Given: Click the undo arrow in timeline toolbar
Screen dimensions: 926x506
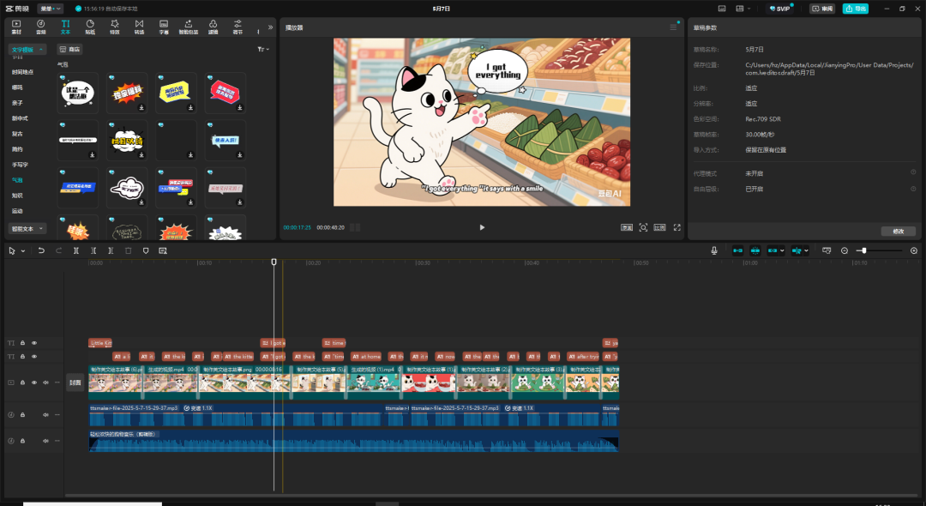Looking at the screenshot, I should pos(41,250).
